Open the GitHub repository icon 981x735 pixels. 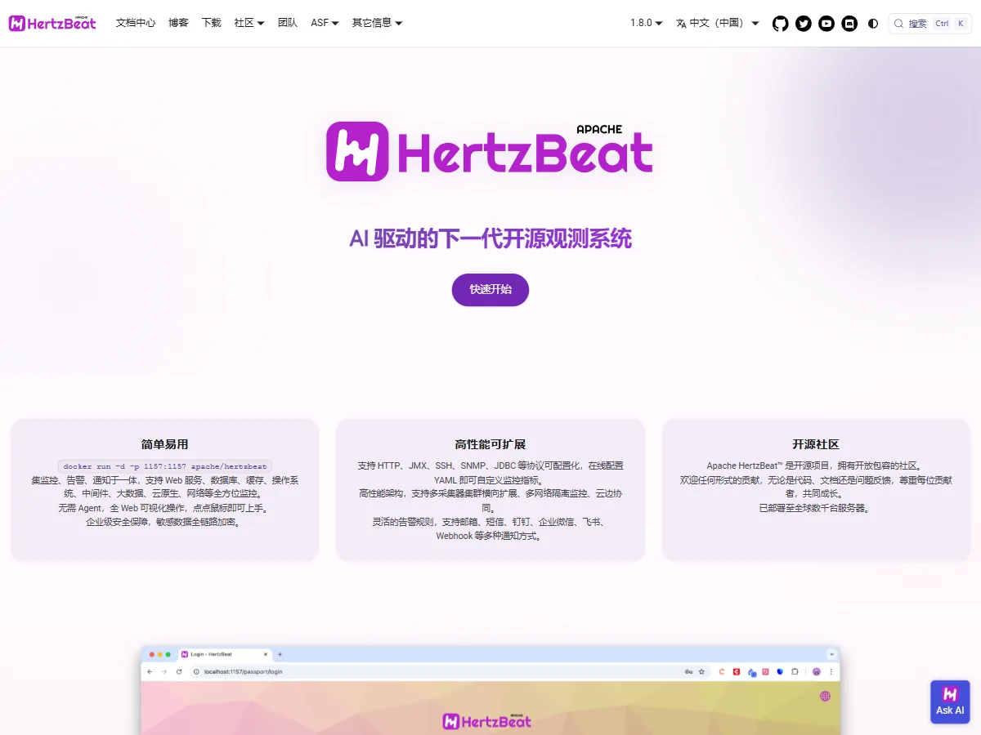click(781, 24)
